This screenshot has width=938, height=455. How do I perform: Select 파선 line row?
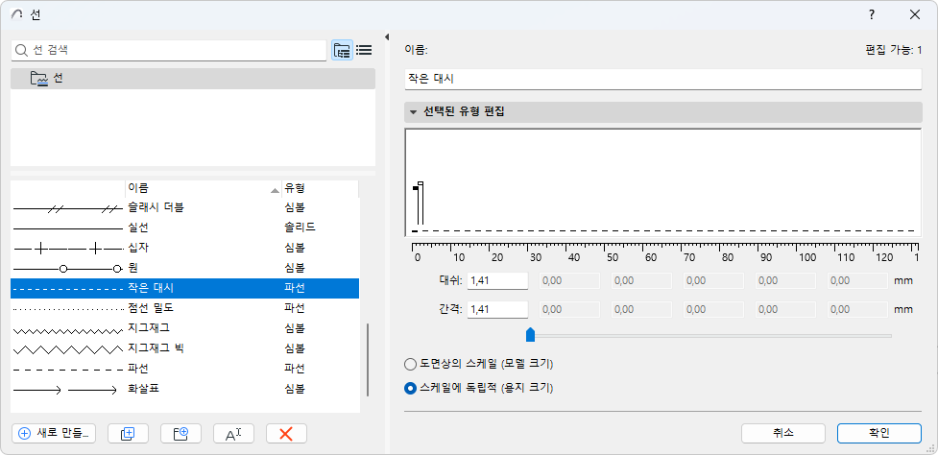(185, 369)
